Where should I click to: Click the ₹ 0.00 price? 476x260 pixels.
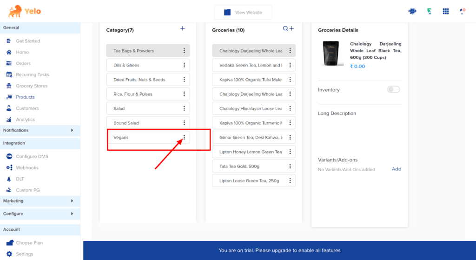click(x=357, y=66)
